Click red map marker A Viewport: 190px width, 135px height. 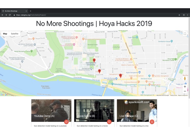coord(94,60)
